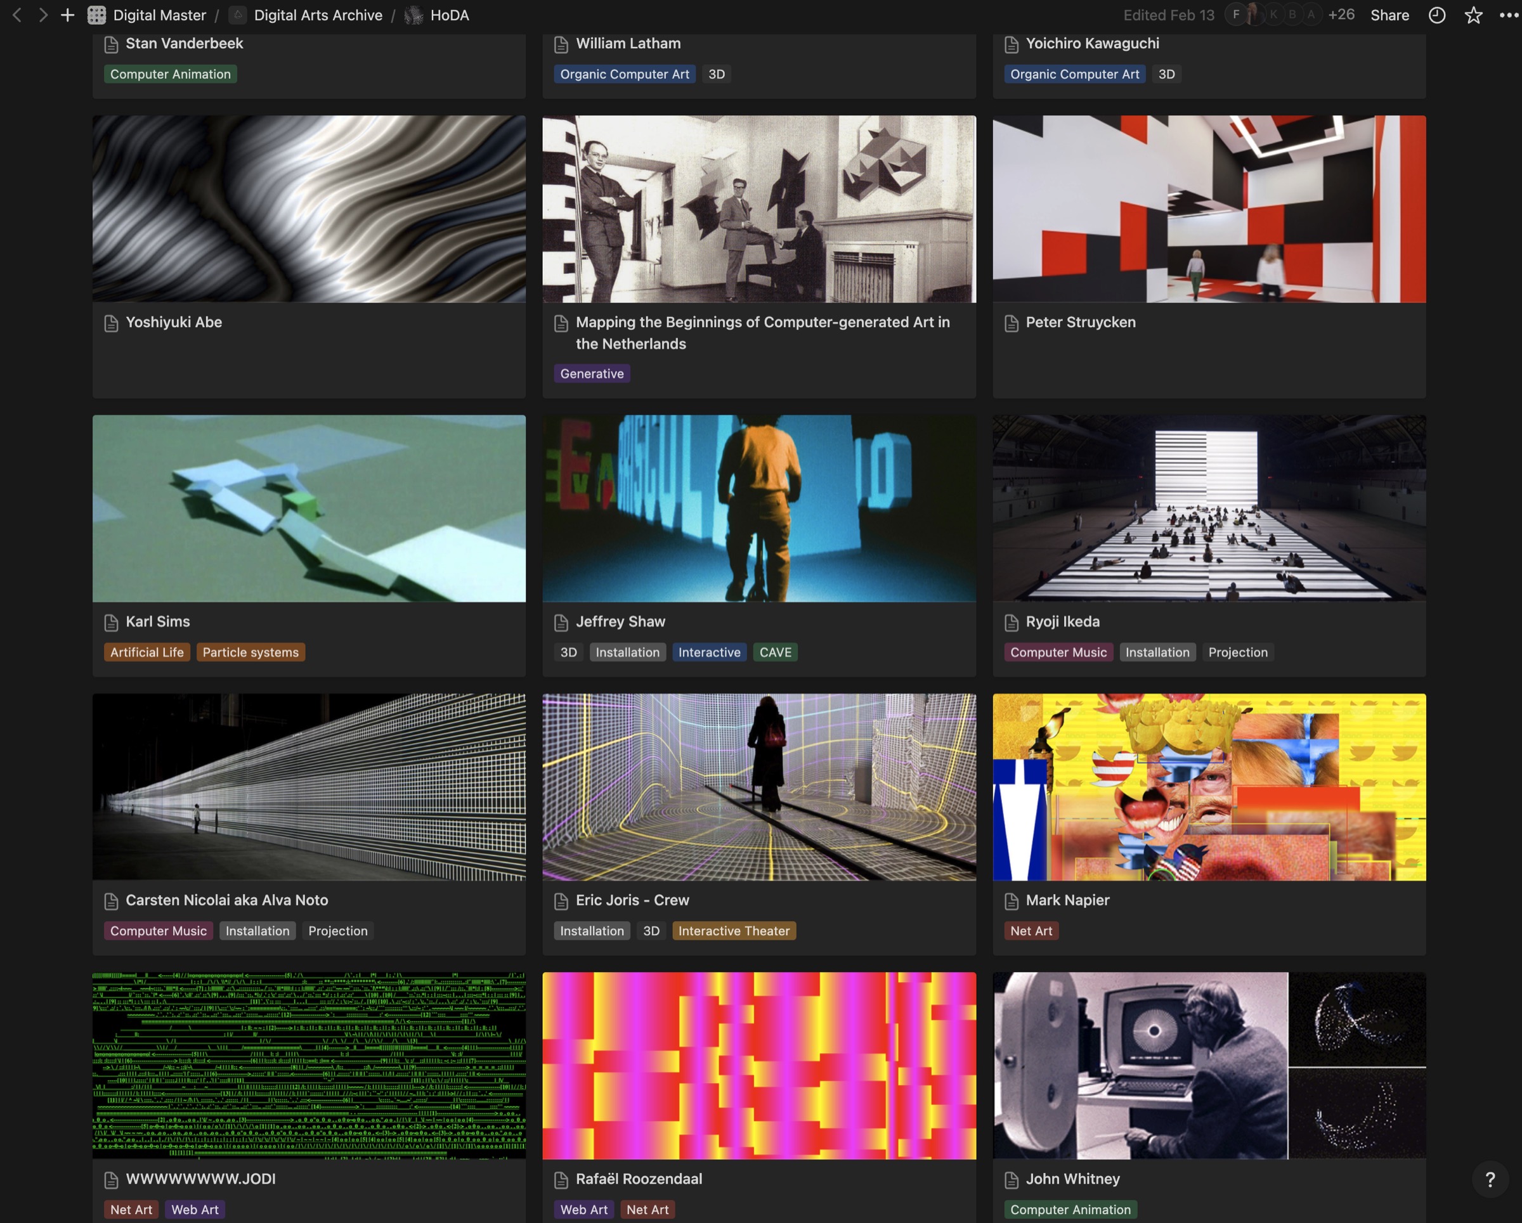Click page icon beside Carsten Nicolai
This screenshot has width=1522, height=1223.
(111, 901)
